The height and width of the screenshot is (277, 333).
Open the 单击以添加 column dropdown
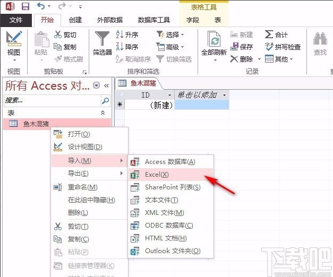(x=225, y=95)
